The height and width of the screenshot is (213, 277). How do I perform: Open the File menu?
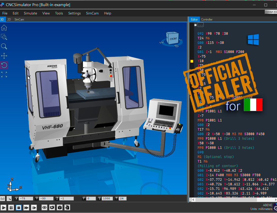(x=5, y=13)
